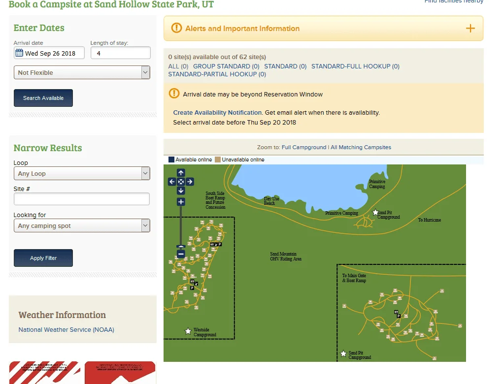Pan the map up with arrow
Screen dimensions: 502x384
[x=181, y=173]
